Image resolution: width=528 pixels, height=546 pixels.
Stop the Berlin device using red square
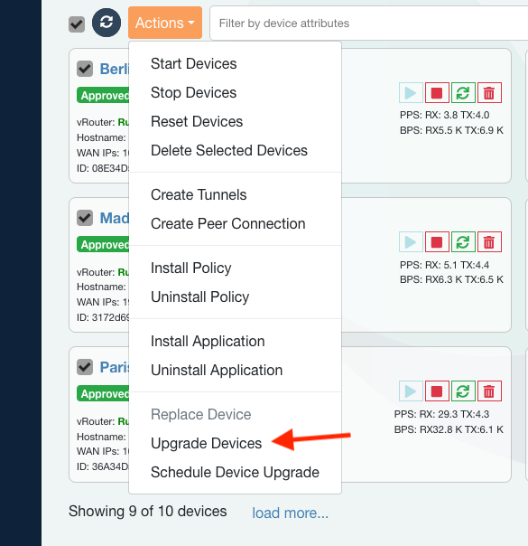click(x=437, y=92)
